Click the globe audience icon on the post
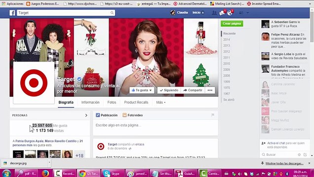 [130, 148]
